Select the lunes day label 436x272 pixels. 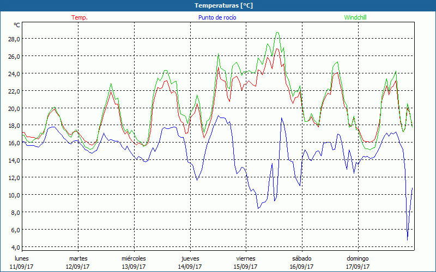click(22, 258)
